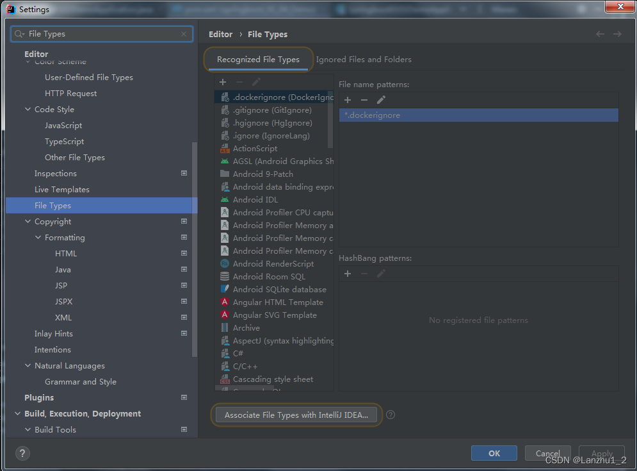The image size is (637, 471).
Task: Open the Plugins settings page
Action: [x=39, y=398]
